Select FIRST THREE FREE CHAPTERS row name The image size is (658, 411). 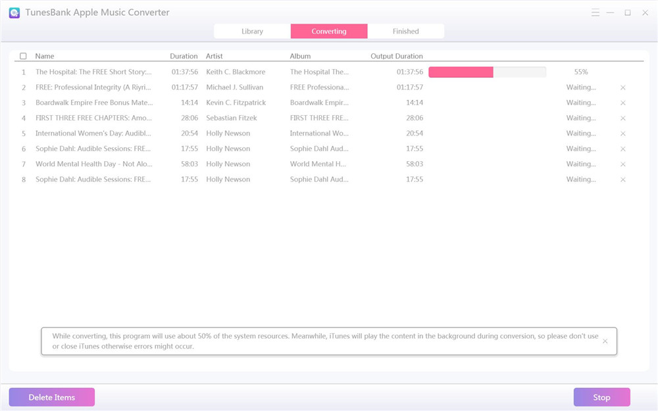[x=93, y=118]
